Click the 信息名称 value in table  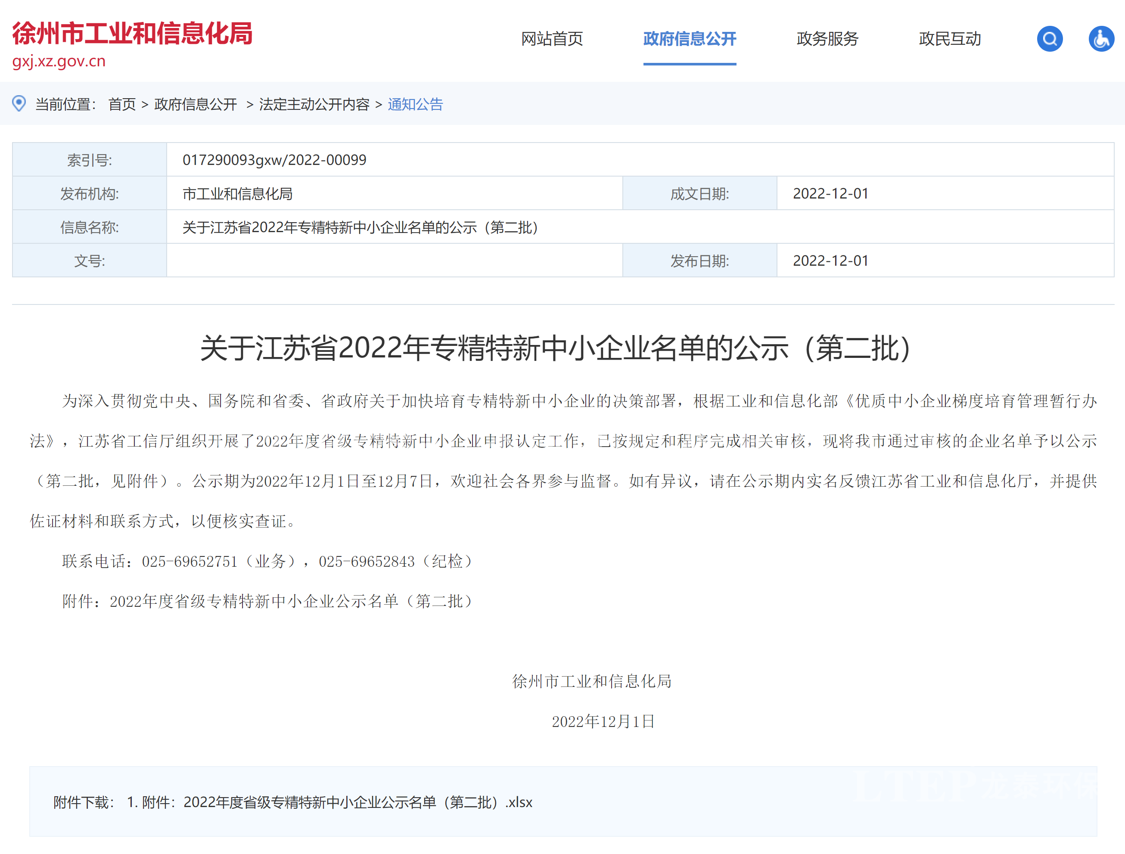point(360,227)
